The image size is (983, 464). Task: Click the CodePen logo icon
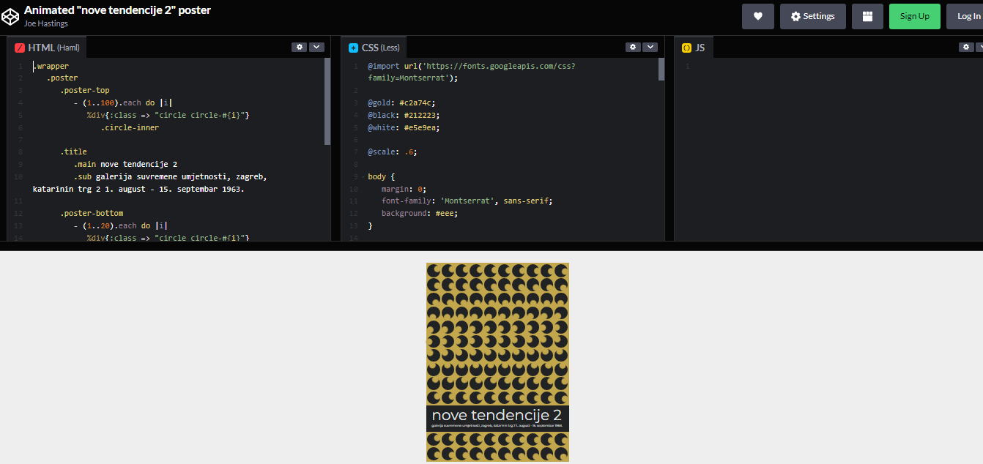10,16
